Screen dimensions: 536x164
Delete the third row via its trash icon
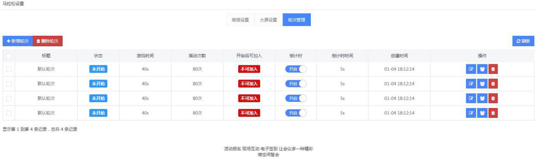493,98
